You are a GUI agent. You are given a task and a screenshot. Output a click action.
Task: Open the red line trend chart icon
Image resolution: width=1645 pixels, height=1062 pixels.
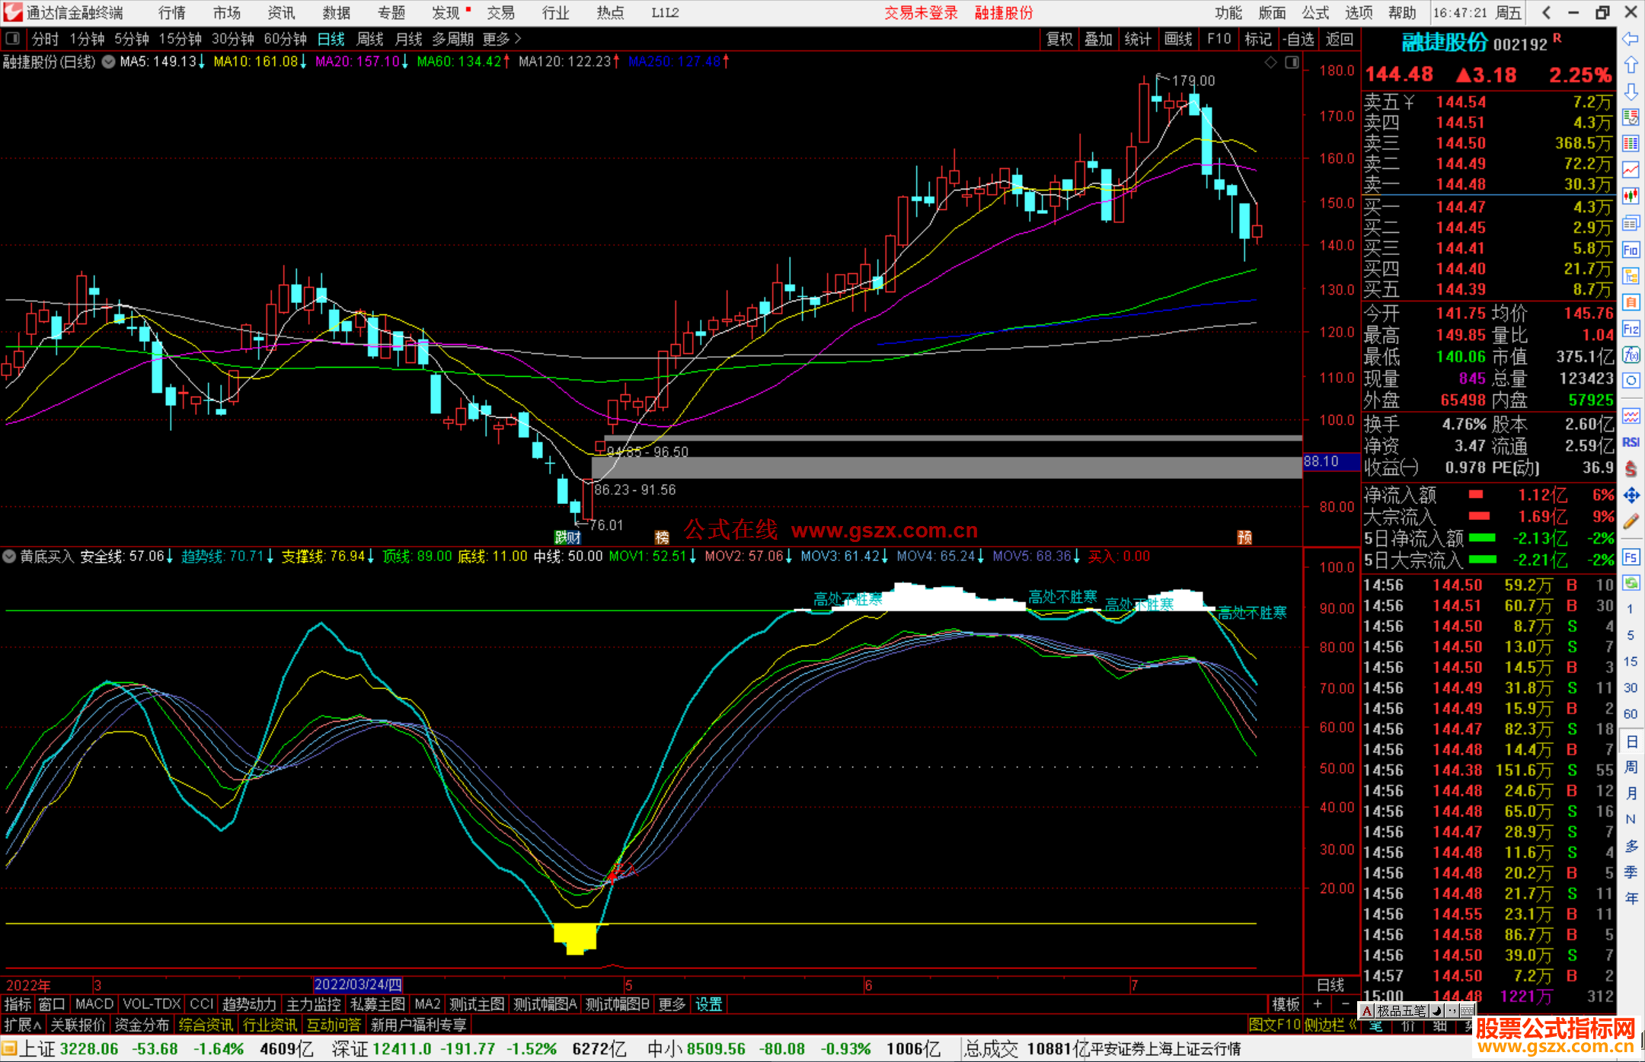[1631, 170]
